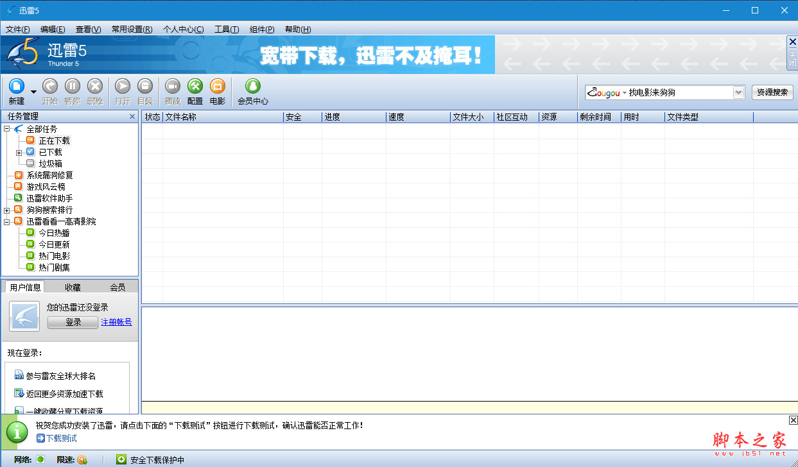Collapse the 全部任务 tree node

7,129
